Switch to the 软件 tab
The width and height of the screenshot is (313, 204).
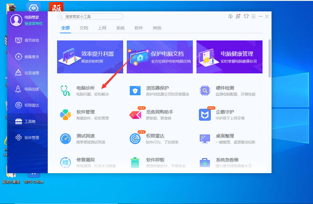tap(139, 28)
